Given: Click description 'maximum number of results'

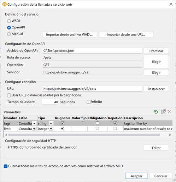Looking at the screenshot, I should (x=148, y=129).
